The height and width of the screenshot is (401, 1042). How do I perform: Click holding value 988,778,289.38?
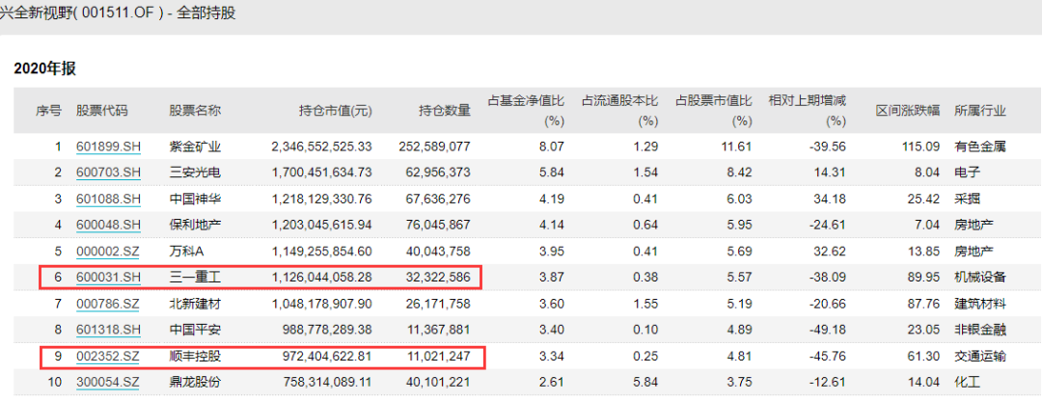coord(326,330)
